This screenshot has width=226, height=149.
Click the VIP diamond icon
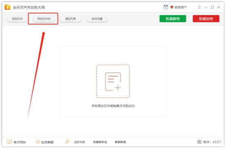pos(172,7)
